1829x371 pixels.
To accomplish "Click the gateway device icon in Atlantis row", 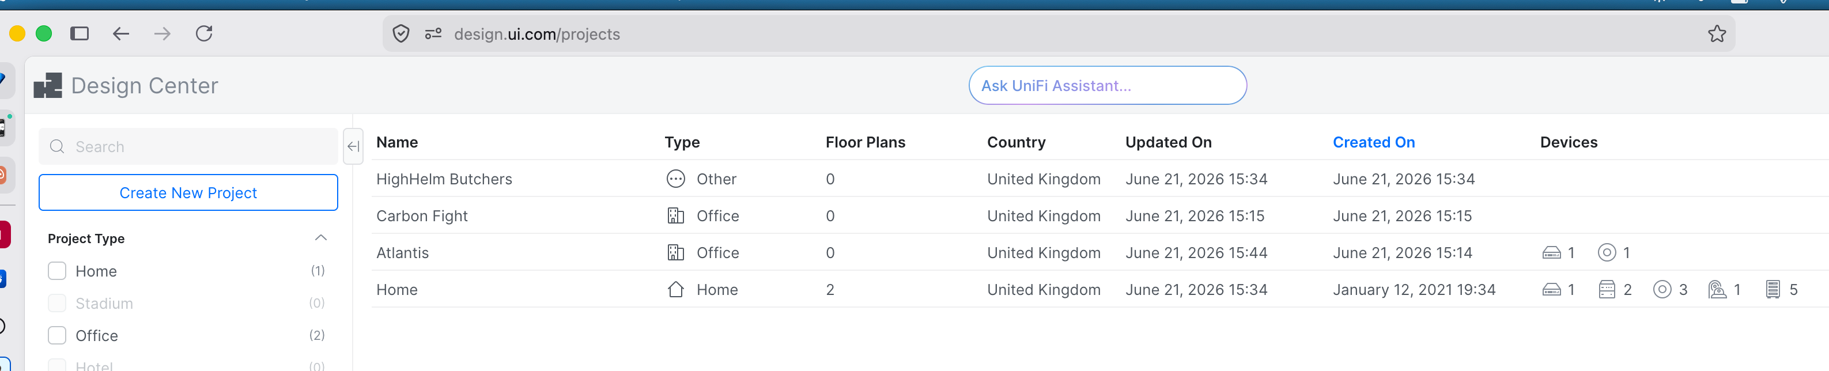I will coord(1551,252).
